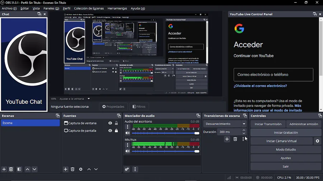Image resolution: width=323 pixels, height=181 pixels.
Task: Open preview scaling dropdown Ajustar a la ventana
Action: click(89, 99)
